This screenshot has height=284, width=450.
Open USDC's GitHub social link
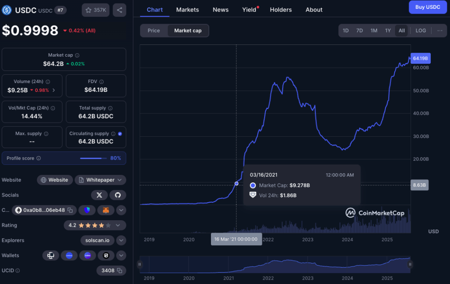click(118, 195)
